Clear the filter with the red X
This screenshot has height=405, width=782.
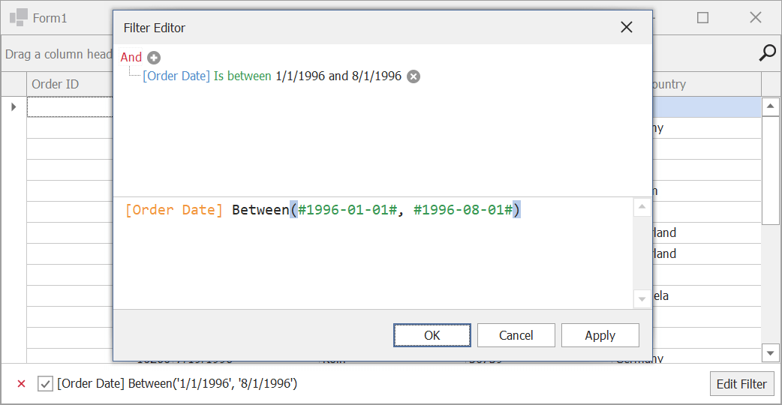click(x=22, y=383)
